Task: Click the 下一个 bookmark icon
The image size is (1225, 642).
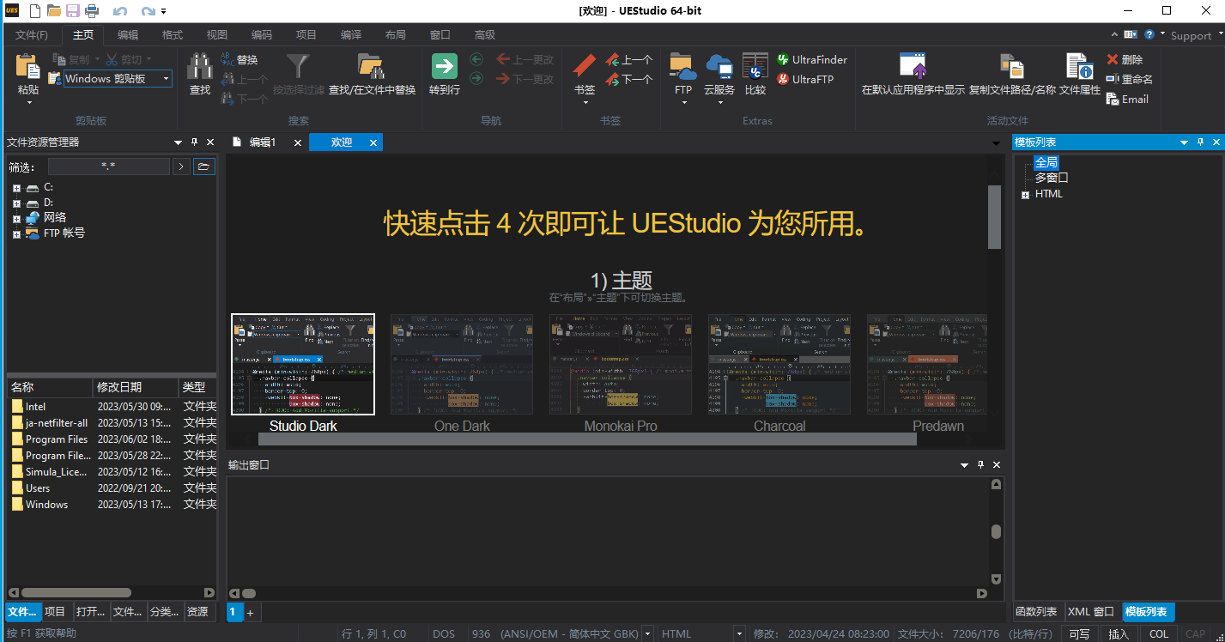Action: click(x=612, y=79)
